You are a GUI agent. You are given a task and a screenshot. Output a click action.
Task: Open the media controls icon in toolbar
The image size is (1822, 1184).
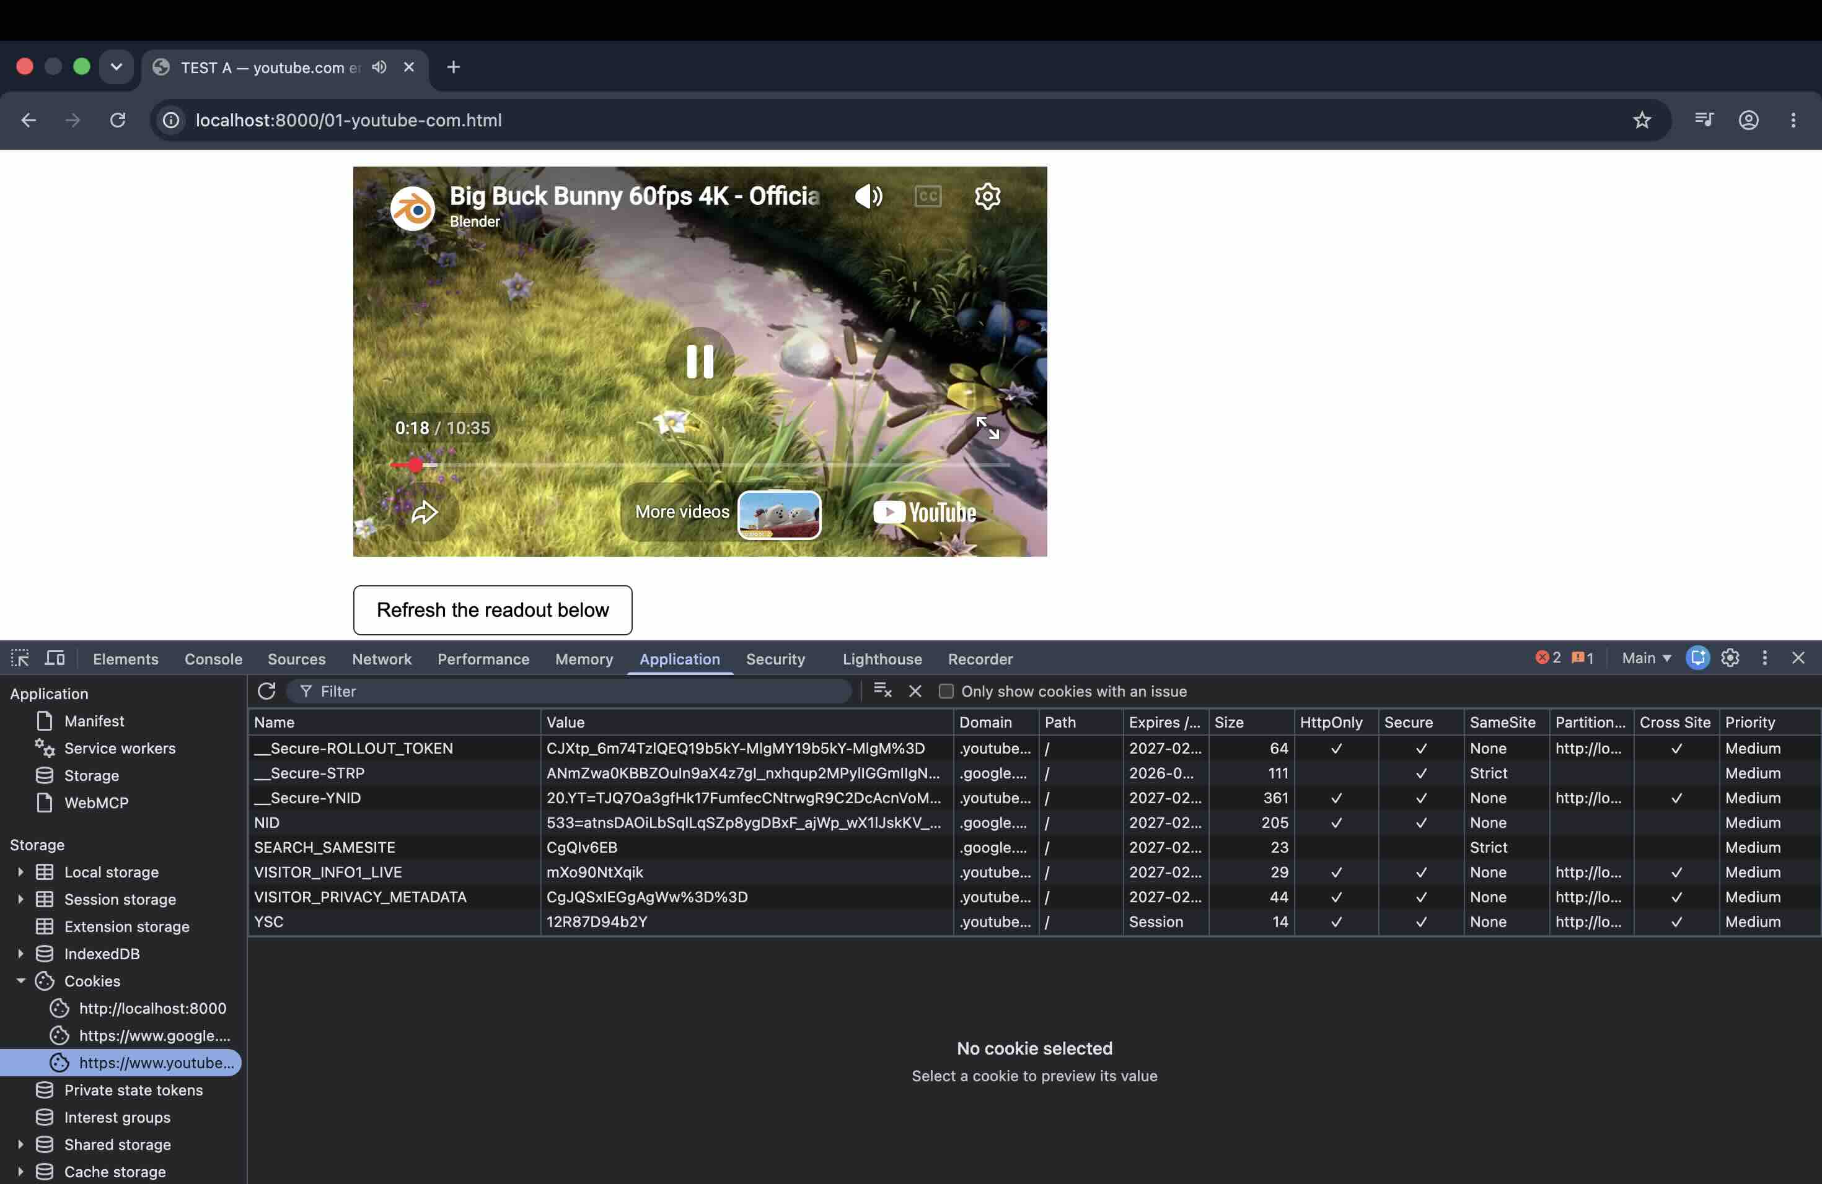(x=1704, y=120)
